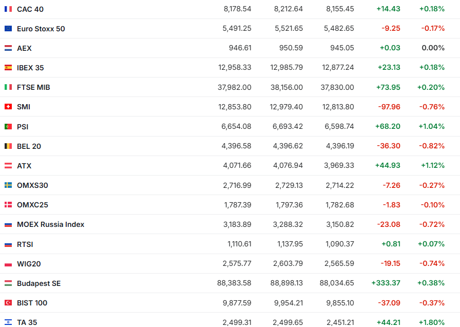Image resolution: width=460 pixels, height=327 pixels.
Task: Click the Portugal flag icon beside PSI
Action: coord(8,126)
